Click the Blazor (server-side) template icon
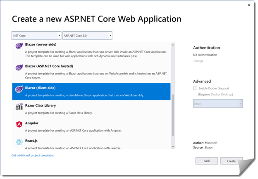258x179 pixels. (19, 46)
